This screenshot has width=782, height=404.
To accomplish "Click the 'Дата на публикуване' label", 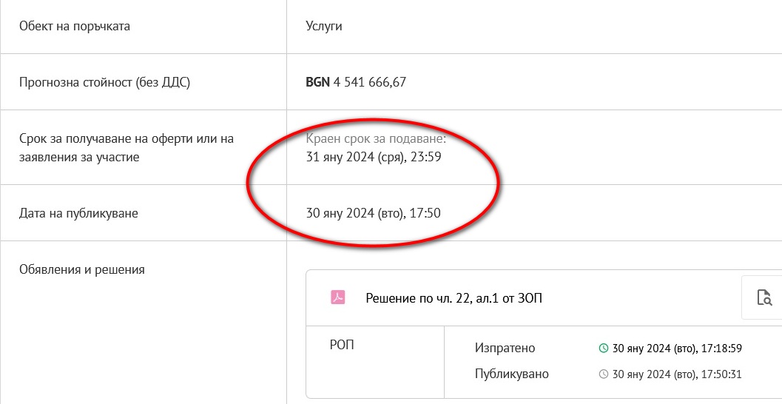I will (78, 214).
